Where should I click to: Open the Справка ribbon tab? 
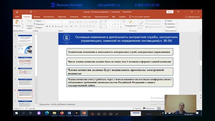coord(122,17)
